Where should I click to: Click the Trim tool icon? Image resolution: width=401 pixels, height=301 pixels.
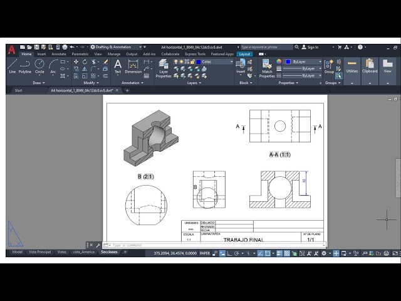(x=93, y=61)
